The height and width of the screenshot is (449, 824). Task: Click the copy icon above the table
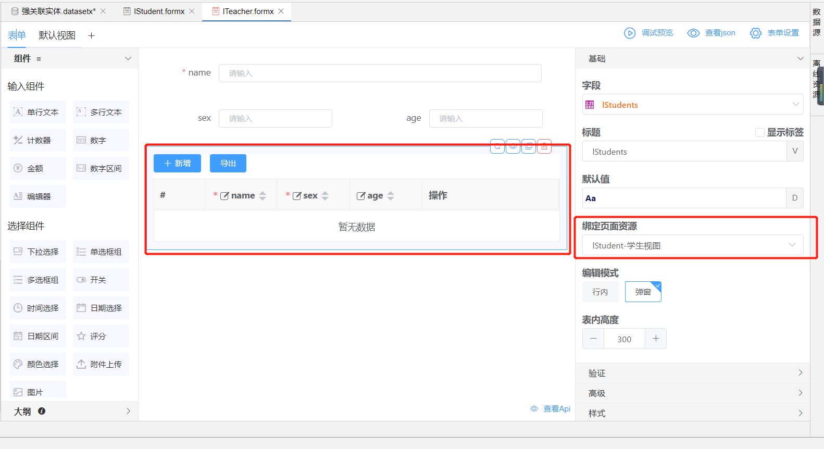tap(529, 147)
